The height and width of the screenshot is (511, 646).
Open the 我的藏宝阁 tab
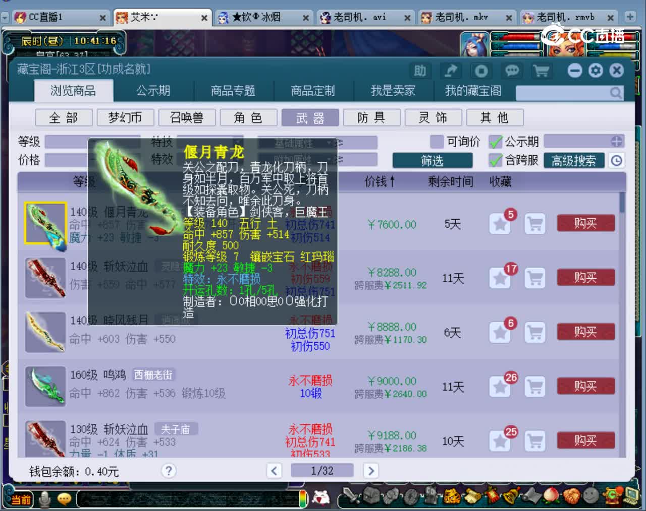pos(473,91)
